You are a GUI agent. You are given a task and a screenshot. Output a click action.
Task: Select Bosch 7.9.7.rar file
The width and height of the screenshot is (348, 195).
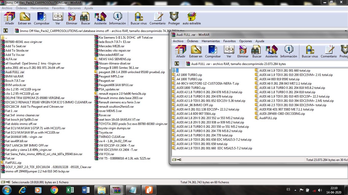[x=13, y=81]
